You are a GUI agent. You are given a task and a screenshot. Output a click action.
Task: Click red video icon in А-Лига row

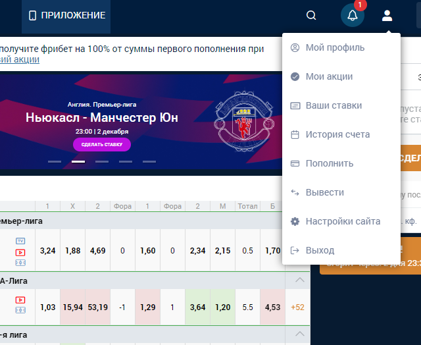coord(20,300)
